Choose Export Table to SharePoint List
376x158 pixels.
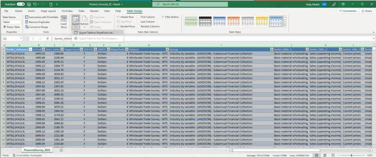point(97,33)
